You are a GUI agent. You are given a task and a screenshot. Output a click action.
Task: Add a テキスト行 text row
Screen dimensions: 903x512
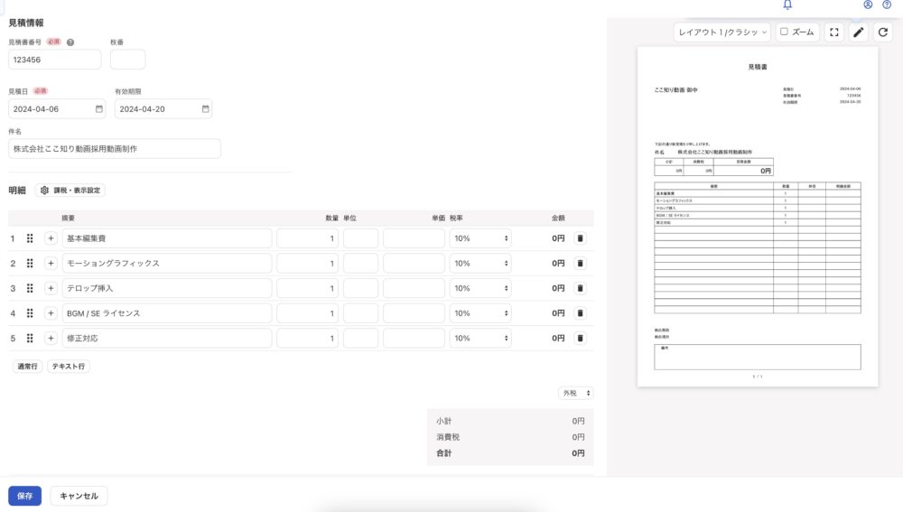click(x=69, y=367)
